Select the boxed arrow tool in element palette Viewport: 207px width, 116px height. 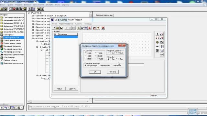pyautogui.click(x=158, y=51)
